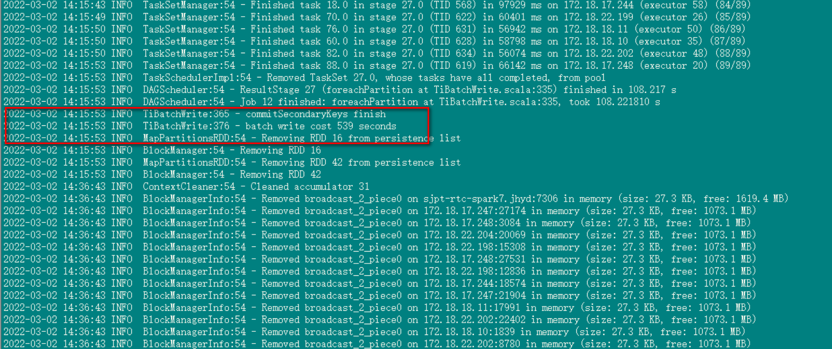Image resolution: width=832 pixels, height=349 pixels.
Task: Click the broadcast line on 172.18.18.10:1839
Action: tap(374, 332)
